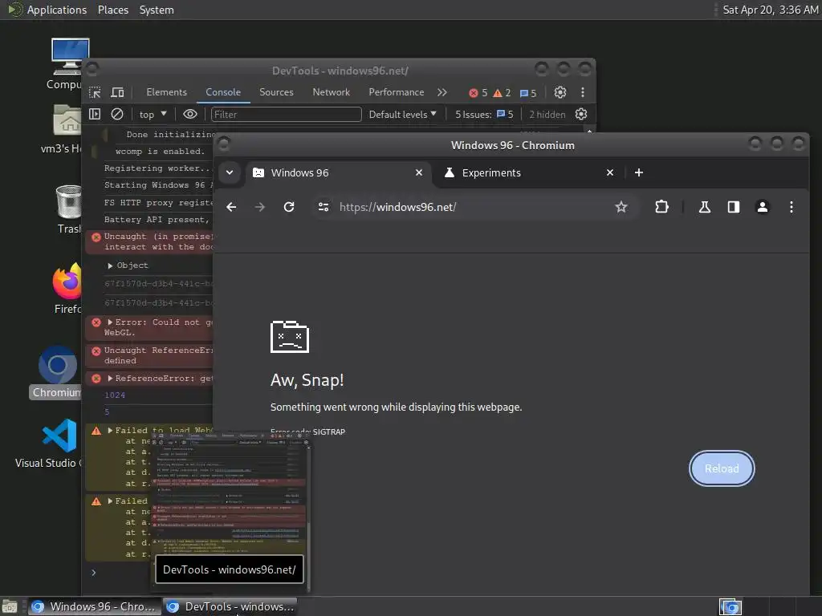Click the blue Reload button on the crash page
This screenshot has width=822, height=616.
click(722, 468)
